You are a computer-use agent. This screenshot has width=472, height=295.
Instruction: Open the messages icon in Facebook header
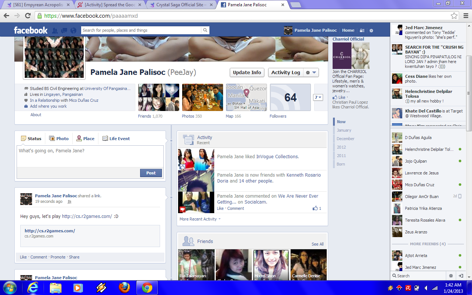64,31
